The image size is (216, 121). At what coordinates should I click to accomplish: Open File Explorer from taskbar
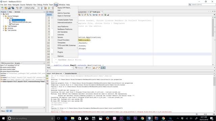[73, 118]
